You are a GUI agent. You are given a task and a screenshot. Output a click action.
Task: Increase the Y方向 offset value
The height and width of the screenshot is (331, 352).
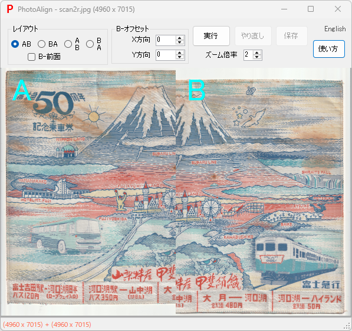point(180,53)
